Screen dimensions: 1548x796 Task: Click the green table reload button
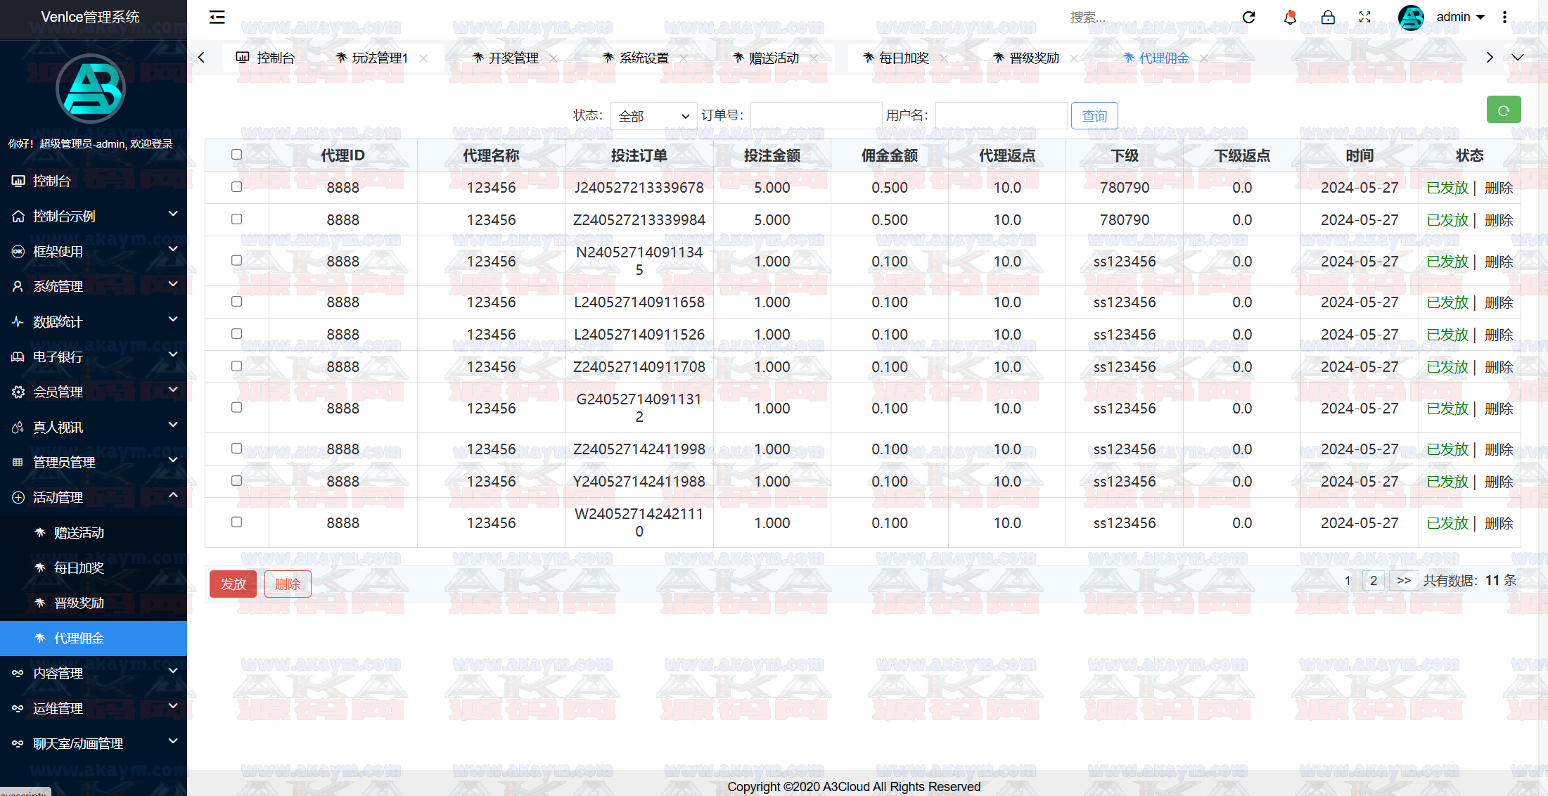(1504, 110)
